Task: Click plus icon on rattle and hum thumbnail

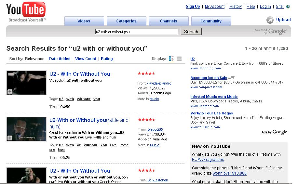Action: point(10,138)
